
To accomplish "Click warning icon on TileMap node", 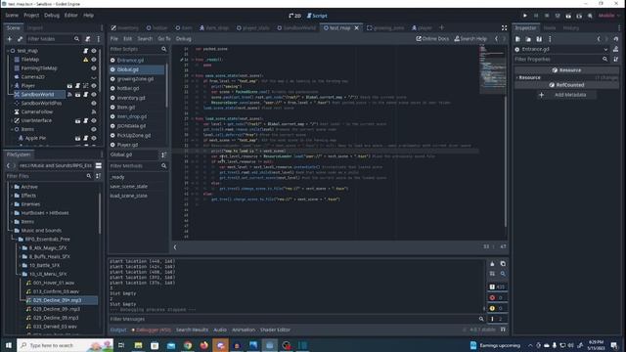I will pyautogui.click(x=85, y=60).
